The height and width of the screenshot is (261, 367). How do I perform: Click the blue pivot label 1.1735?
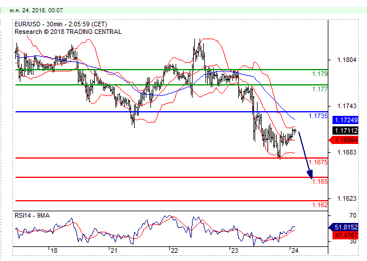click(318, 116)
